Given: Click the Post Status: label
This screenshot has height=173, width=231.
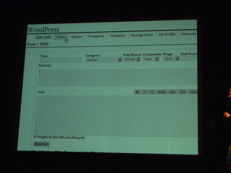Looking at the screenshot, I should tap(132, 55).
